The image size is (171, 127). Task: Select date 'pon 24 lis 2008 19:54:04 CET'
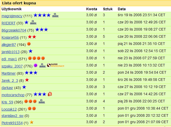(142, 72)
